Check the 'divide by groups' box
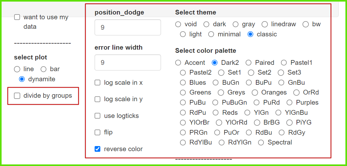The image size is (347, 166). tap(17, 95)
